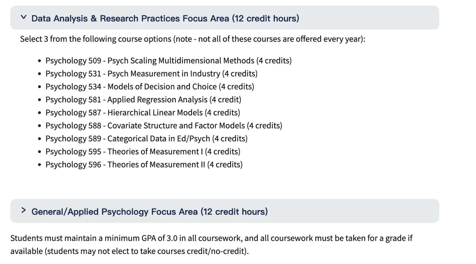The image size is (476, 264).
Task: Select Psychology 531 Psych Measurement in Industry
Action: coord(151,74)
